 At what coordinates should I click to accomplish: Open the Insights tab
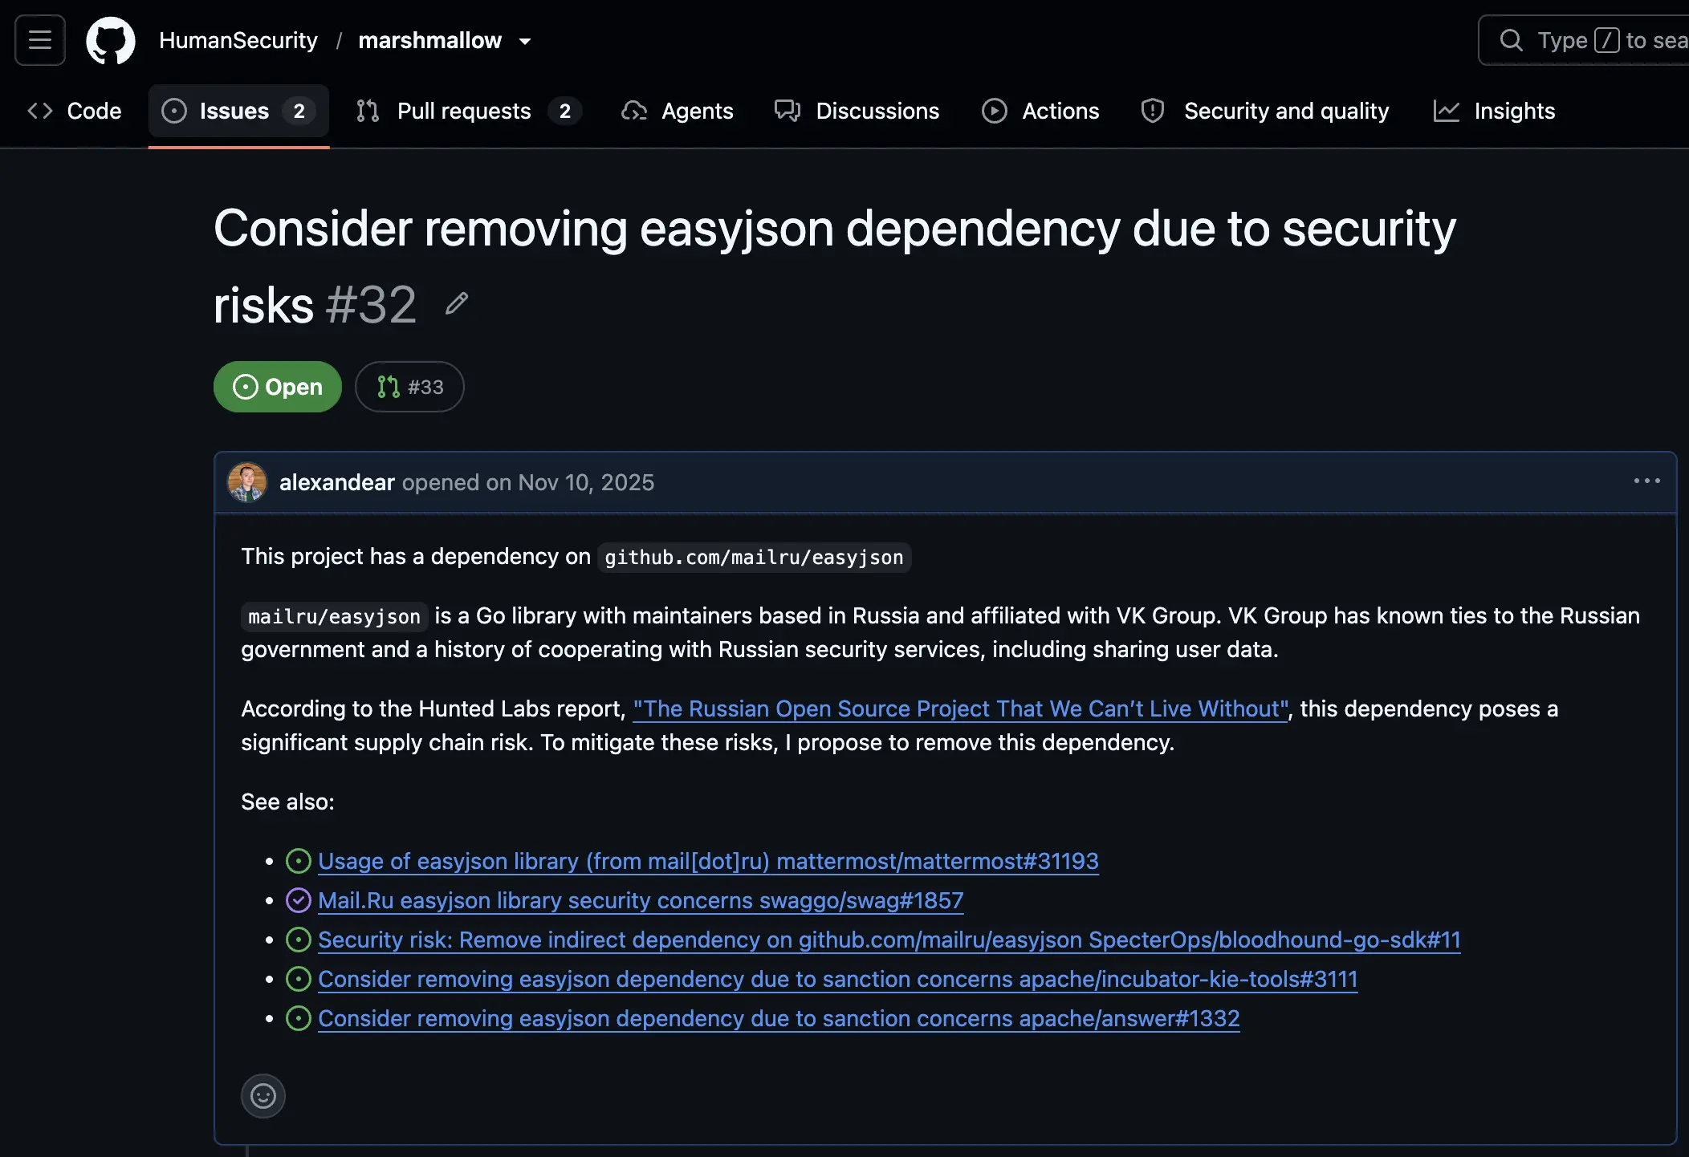pyautogui.click(x=1495, y=111)
